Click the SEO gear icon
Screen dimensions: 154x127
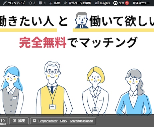point(115,3)
